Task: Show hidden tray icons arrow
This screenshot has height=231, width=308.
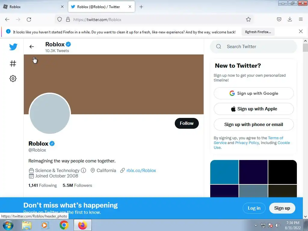Action: tap(256, 225)
